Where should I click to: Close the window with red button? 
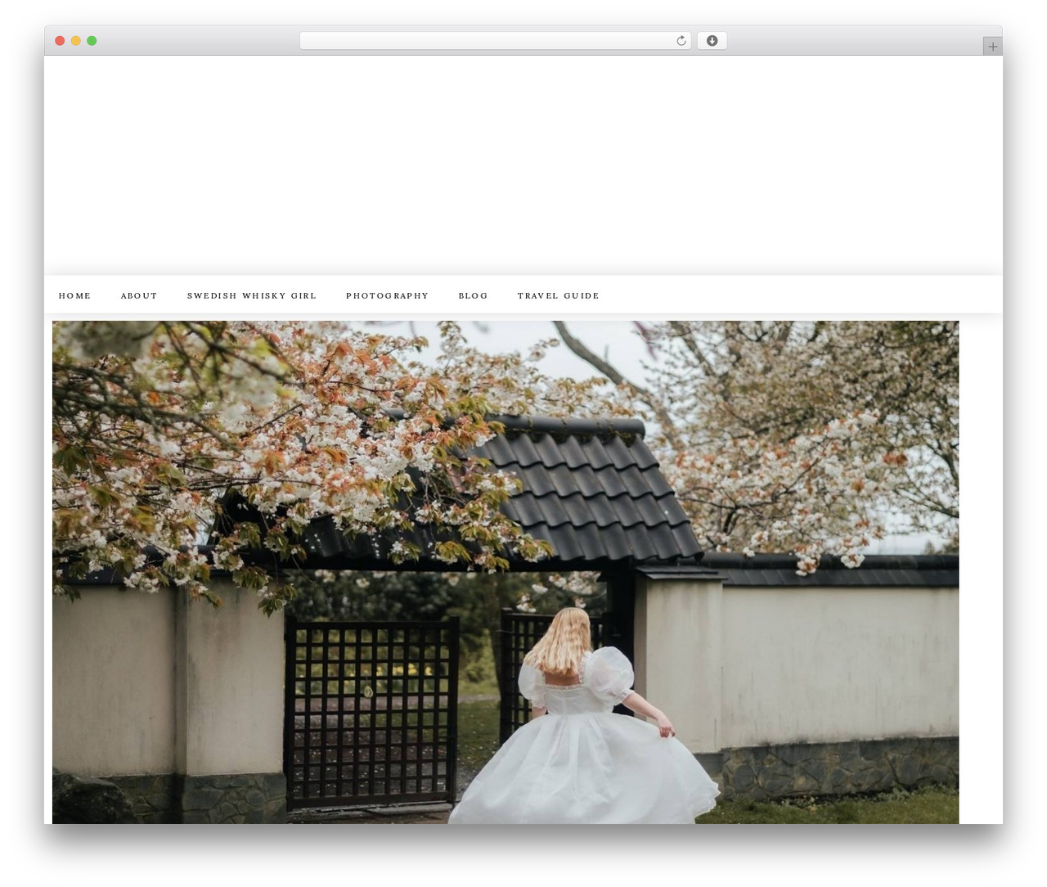click(60, 41)
